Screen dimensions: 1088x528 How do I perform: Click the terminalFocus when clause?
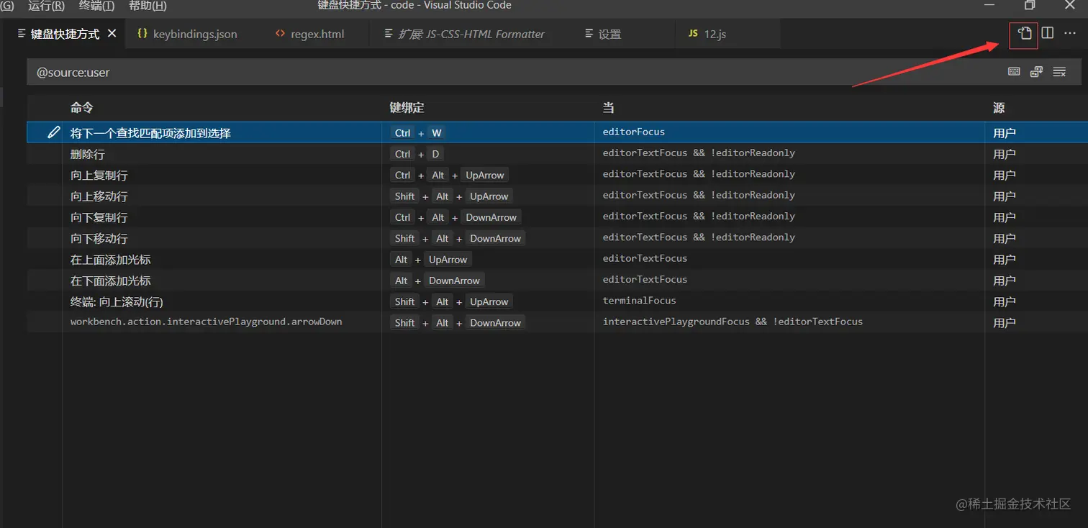coord(640,300)
